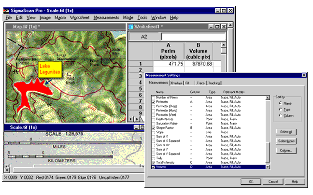The height and width of the screenshot is (195, 313).
Task: Click cell with value 471.75
Action: click(x=169, y=64)
